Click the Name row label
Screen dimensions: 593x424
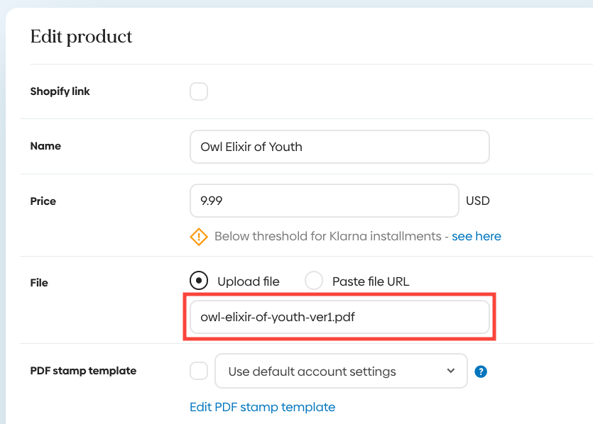(x=45, y=146)
